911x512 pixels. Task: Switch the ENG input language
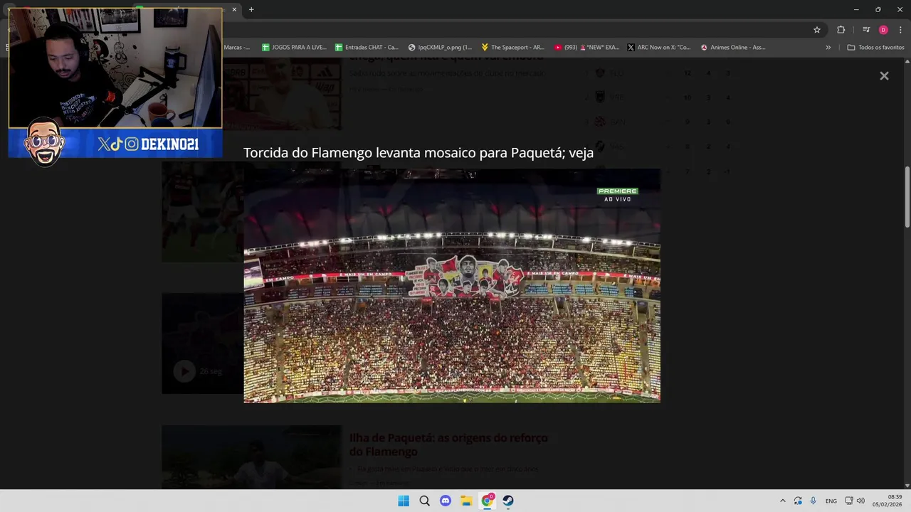coord(831,501)
